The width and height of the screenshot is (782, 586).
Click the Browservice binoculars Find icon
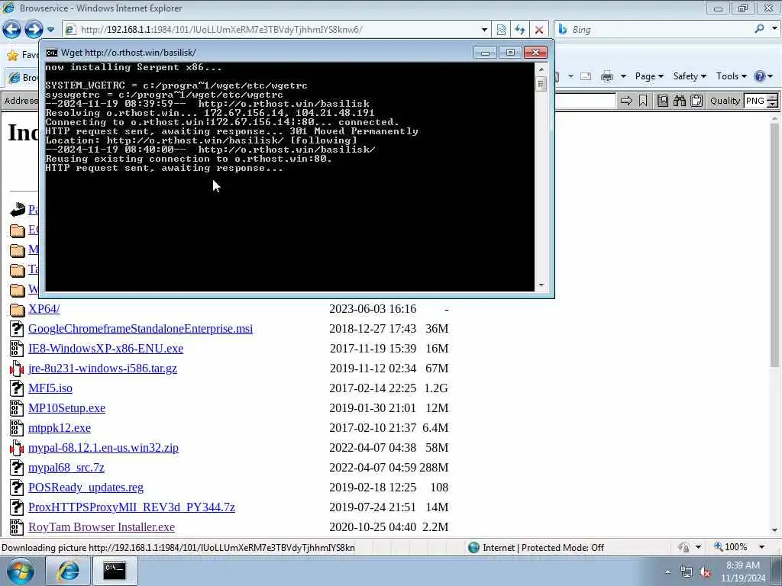[x=679, y=101]
